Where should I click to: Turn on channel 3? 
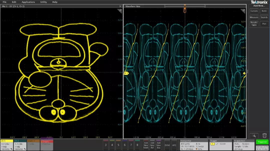pyautogui.click(x=106, y=145)
